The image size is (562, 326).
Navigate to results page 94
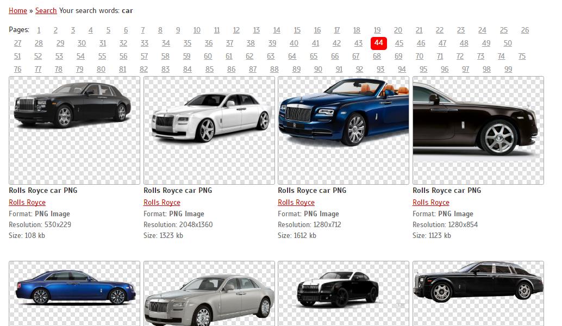(402, 69)
